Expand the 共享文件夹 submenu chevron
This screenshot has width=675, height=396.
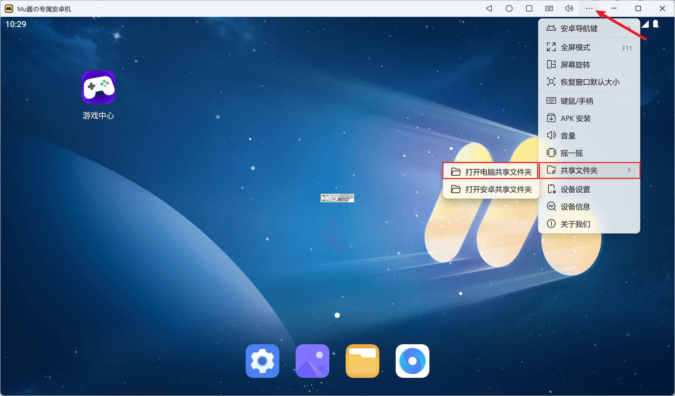[629, 170]
